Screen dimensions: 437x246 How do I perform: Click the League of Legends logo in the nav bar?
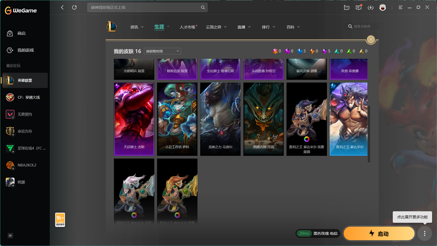click(112, 27)
